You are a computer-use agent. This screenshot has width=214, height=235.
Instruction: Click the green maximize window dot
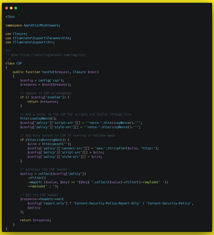pyautogui.click(x=16, y=8)
